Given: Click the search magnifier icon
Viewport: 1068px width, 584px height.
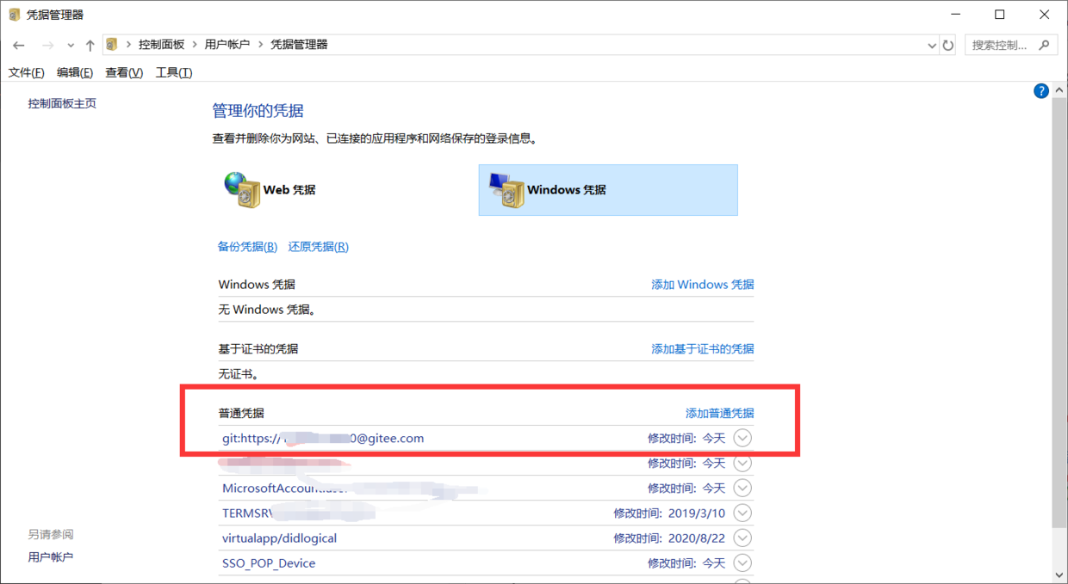Looking at the screenshot, I should point(1045,45).
